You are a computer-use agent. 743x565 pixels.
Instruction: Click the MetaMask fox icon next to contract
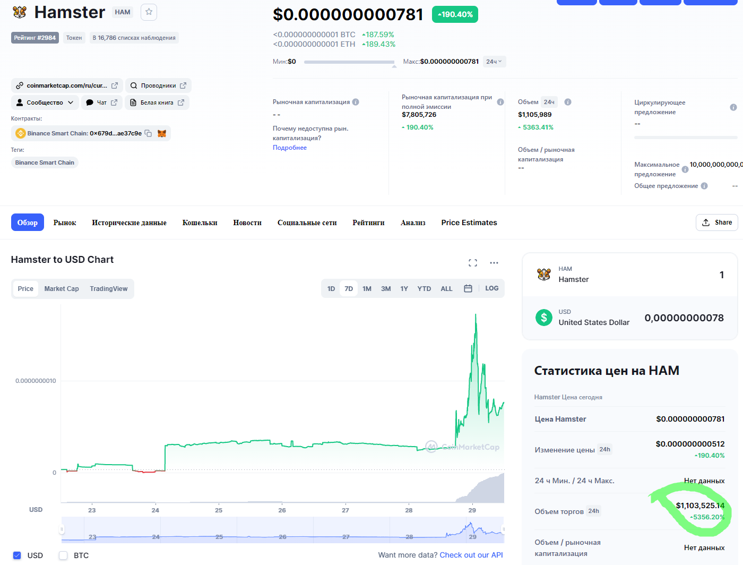(162, 133)
